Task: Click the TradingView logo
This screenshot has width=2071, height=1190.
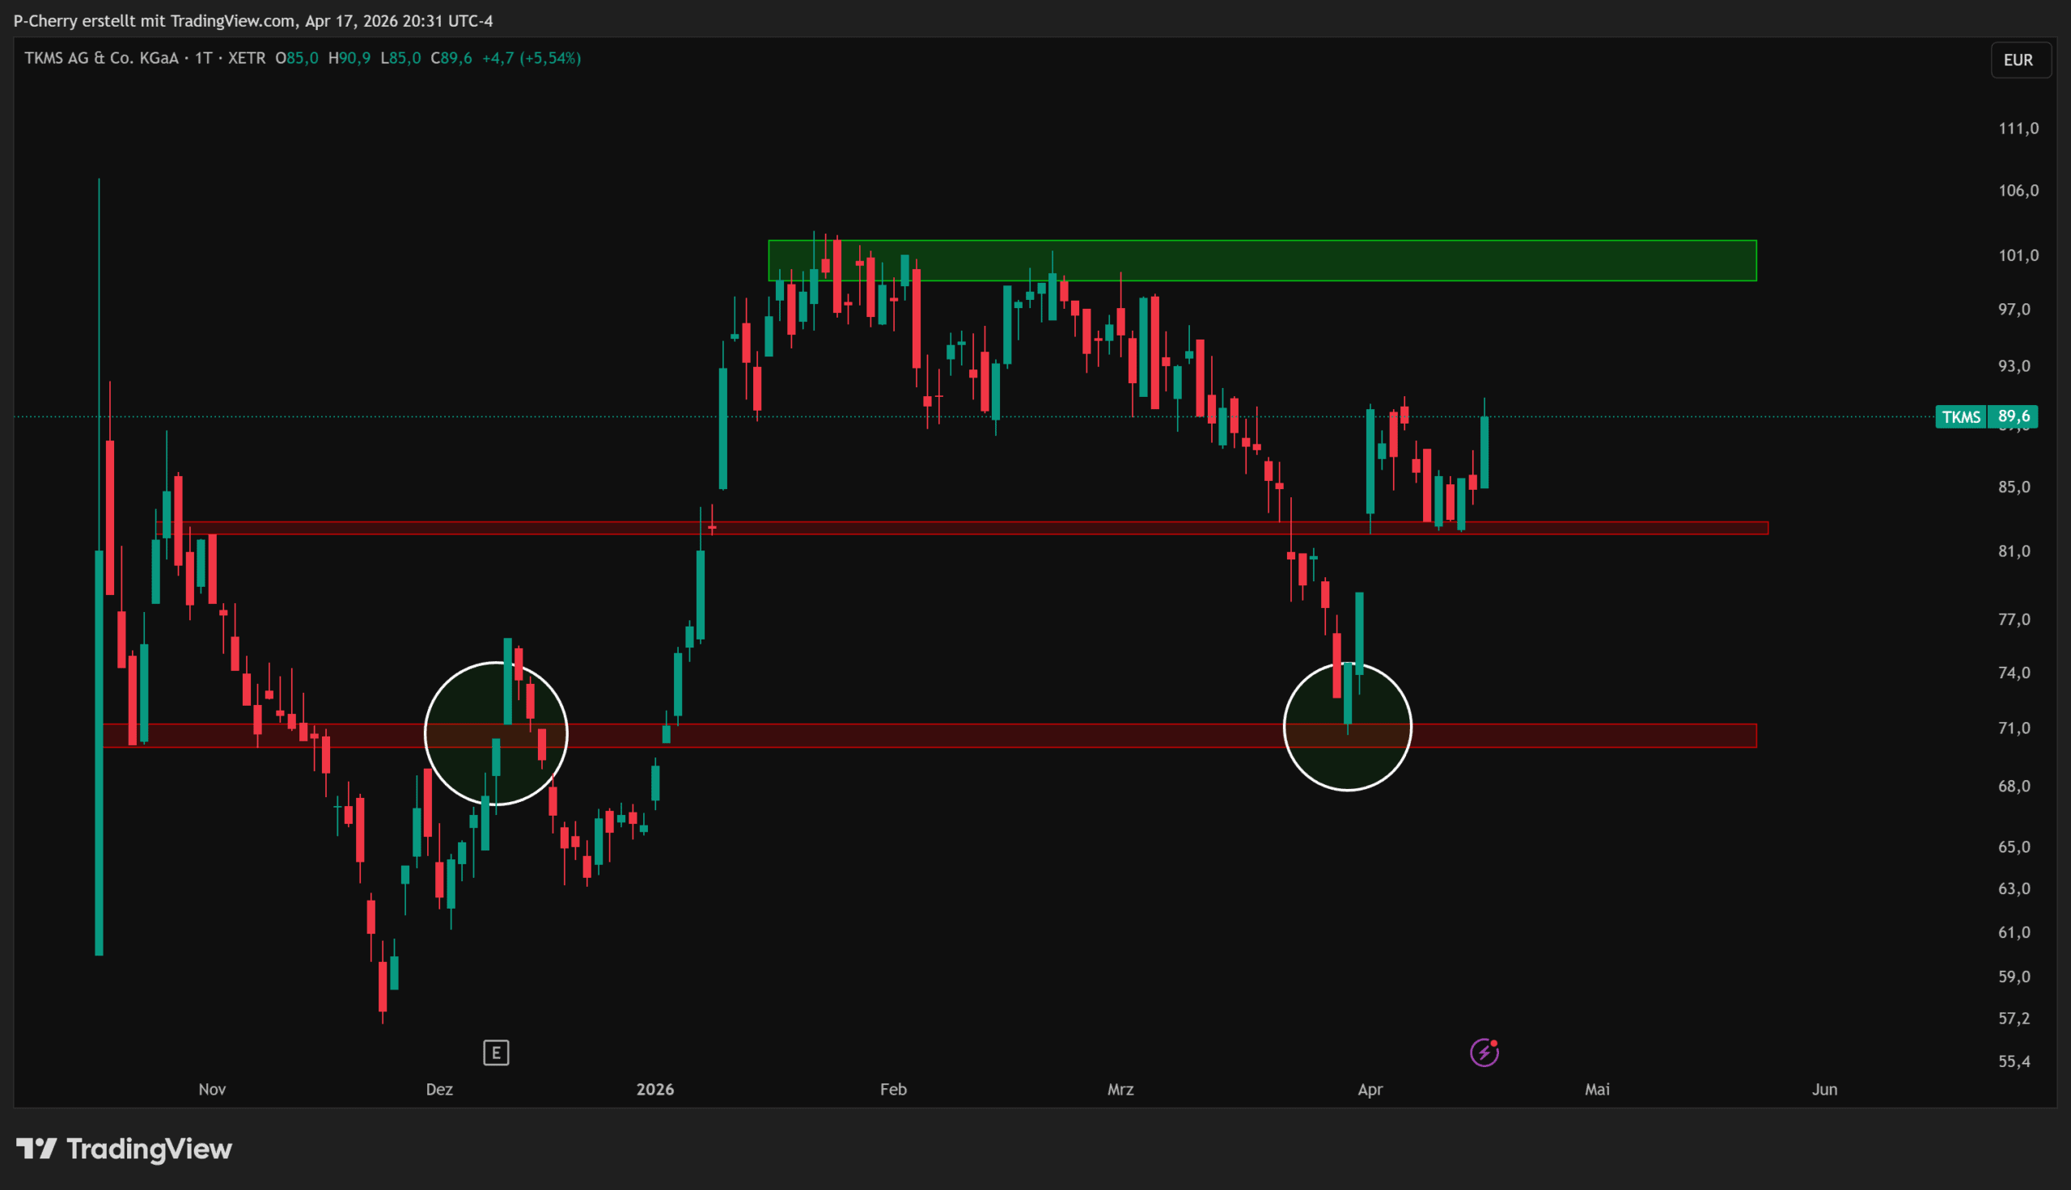Action: [x=125, y=1149]
